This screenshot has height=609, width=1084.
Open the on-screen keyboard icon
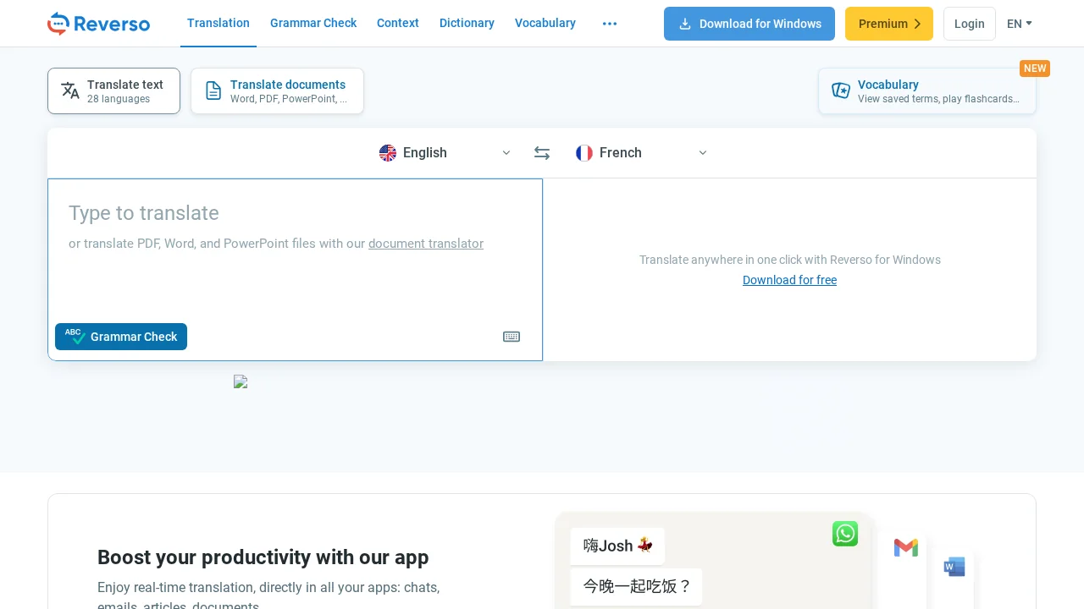coord(512,337)
